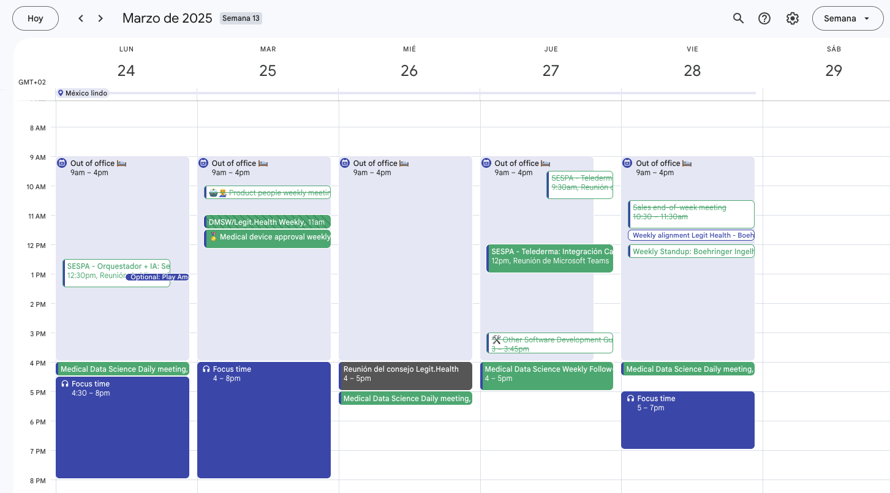This screenshot has width=890, height=493.
Task: Open the calendar search icon
Action: point(738,18)
